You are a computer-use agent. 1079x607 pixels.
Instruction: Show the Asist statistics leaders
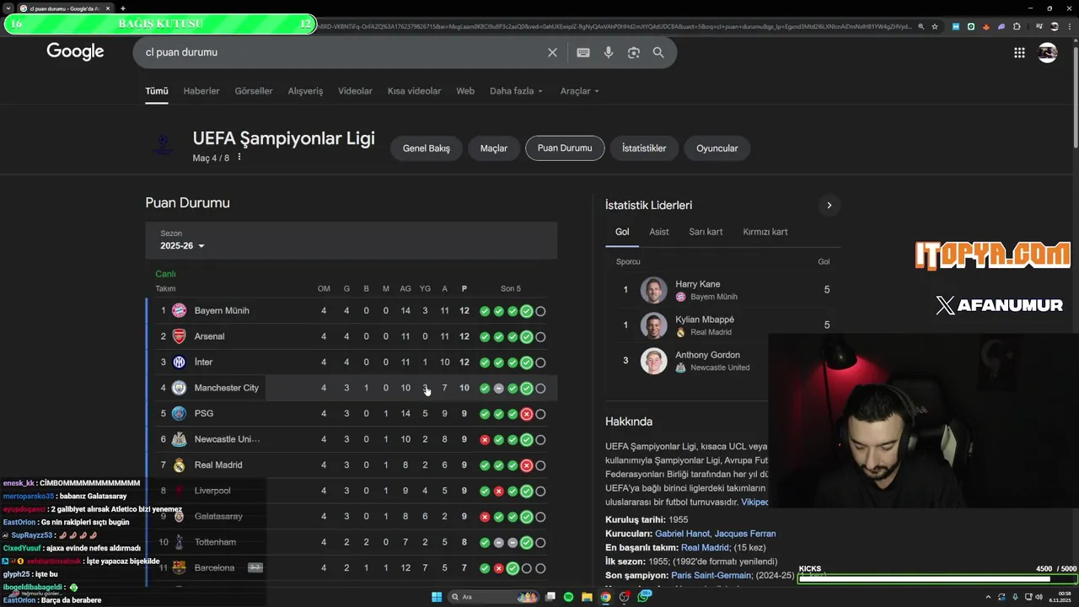(x=659, y=232)
